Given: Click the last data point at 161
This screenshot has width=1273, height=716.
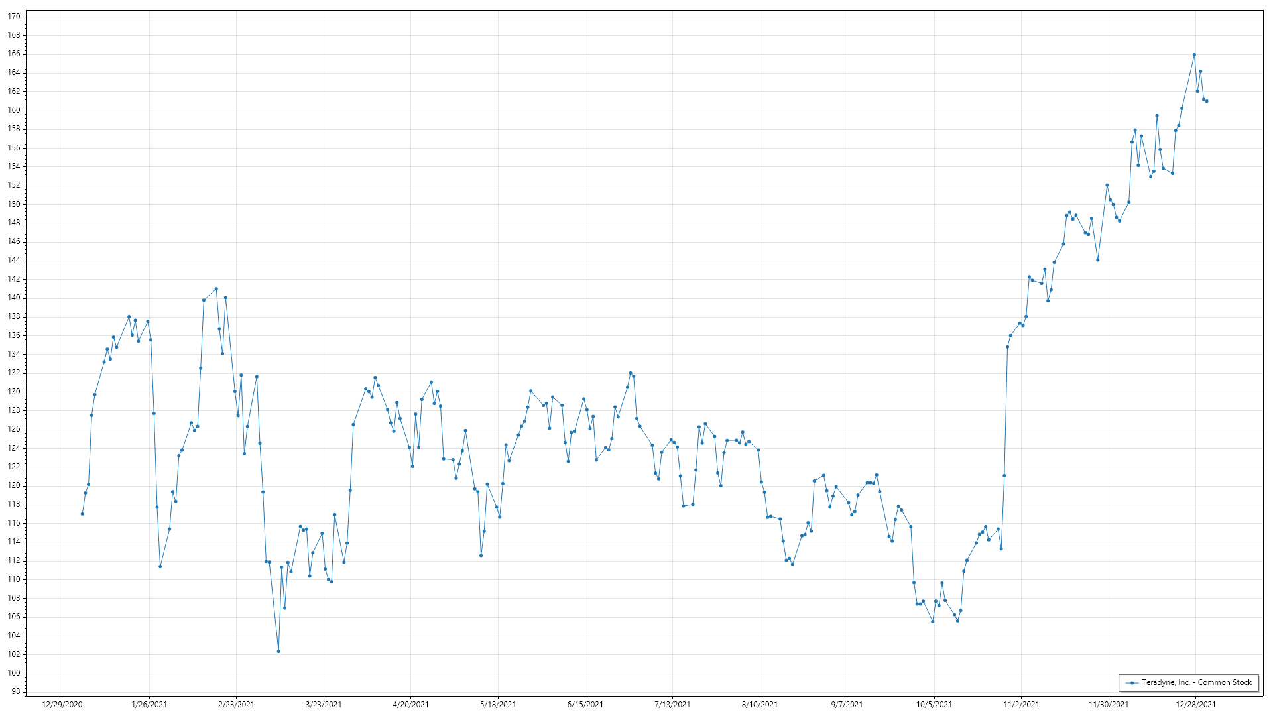Looking at the screenshot, I should click(x=1207, y=101).
